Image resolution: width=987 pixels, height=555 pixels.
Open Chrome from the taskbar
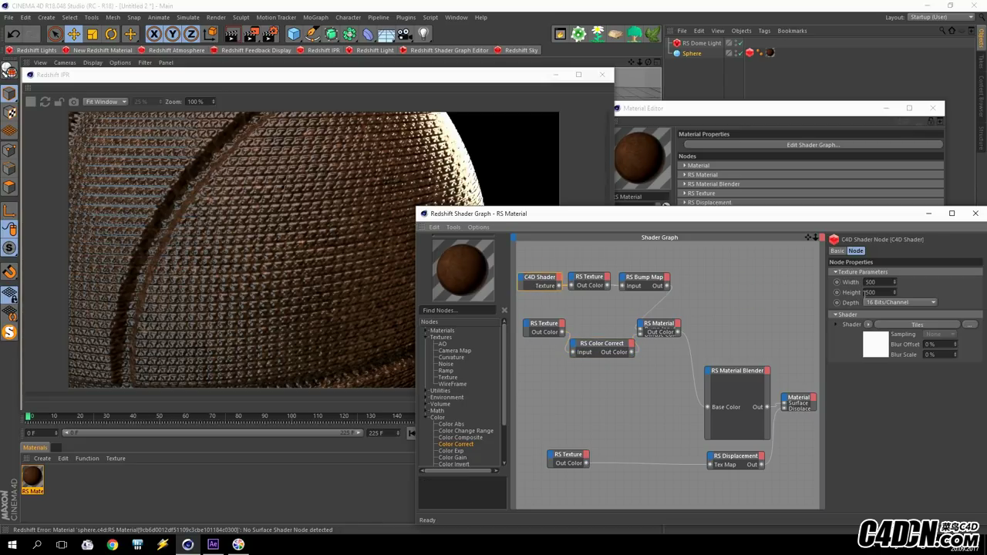point(113,544)
